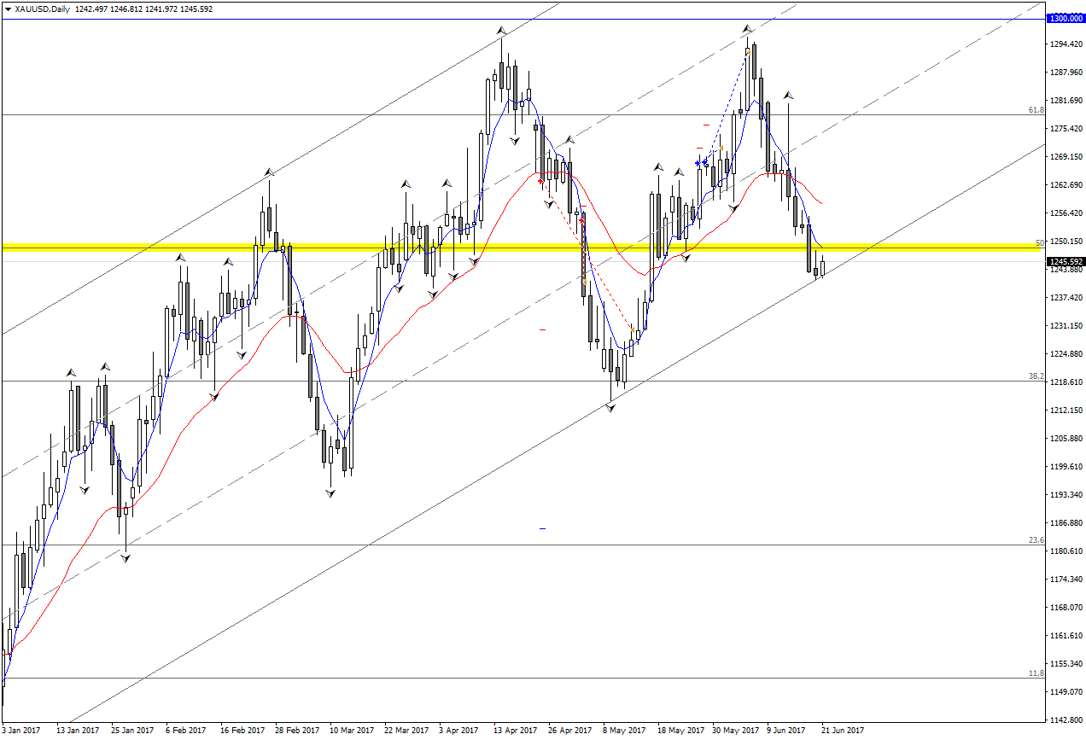Click the 30 May 2017 date label
This screenshot has width=1086, height=740.
click(735, 731)
